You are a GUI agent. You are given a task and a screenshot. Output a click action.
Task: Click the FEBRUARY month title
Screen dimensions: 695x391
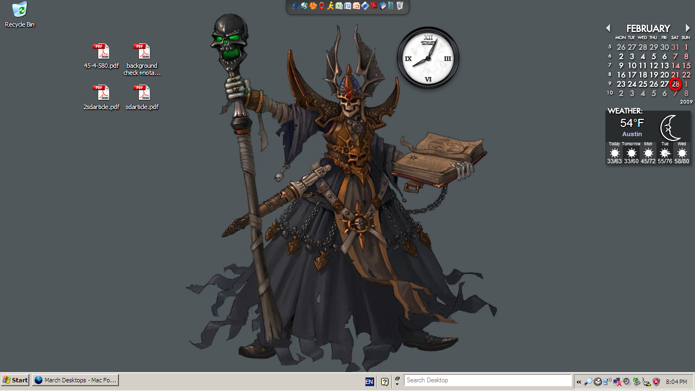pos(648,28)
